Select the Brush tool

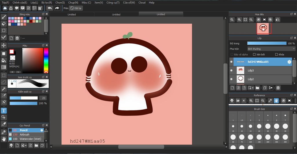[3, 17]
